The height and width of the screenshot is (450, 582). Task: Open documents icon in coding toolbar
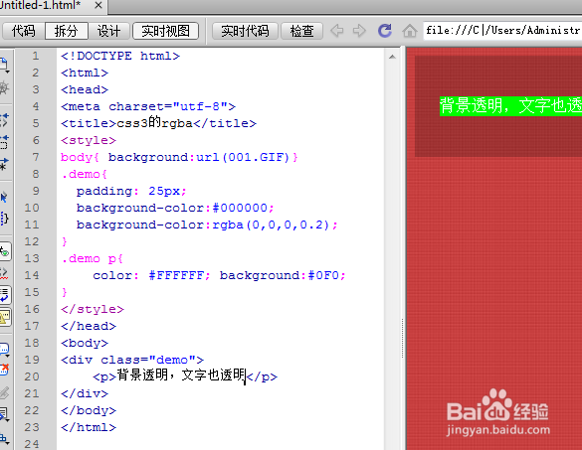(x=4, y=66)
